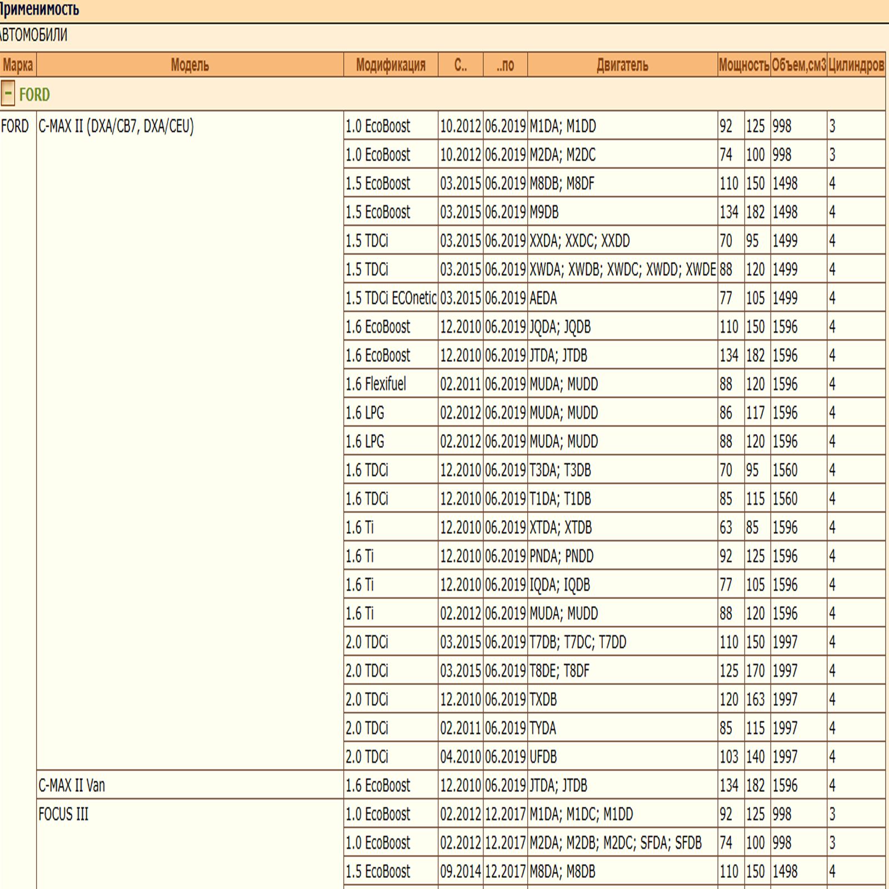Select the FOCUS III model cell
This screenshot has height=889, width=889.
[x=63, y=815]
